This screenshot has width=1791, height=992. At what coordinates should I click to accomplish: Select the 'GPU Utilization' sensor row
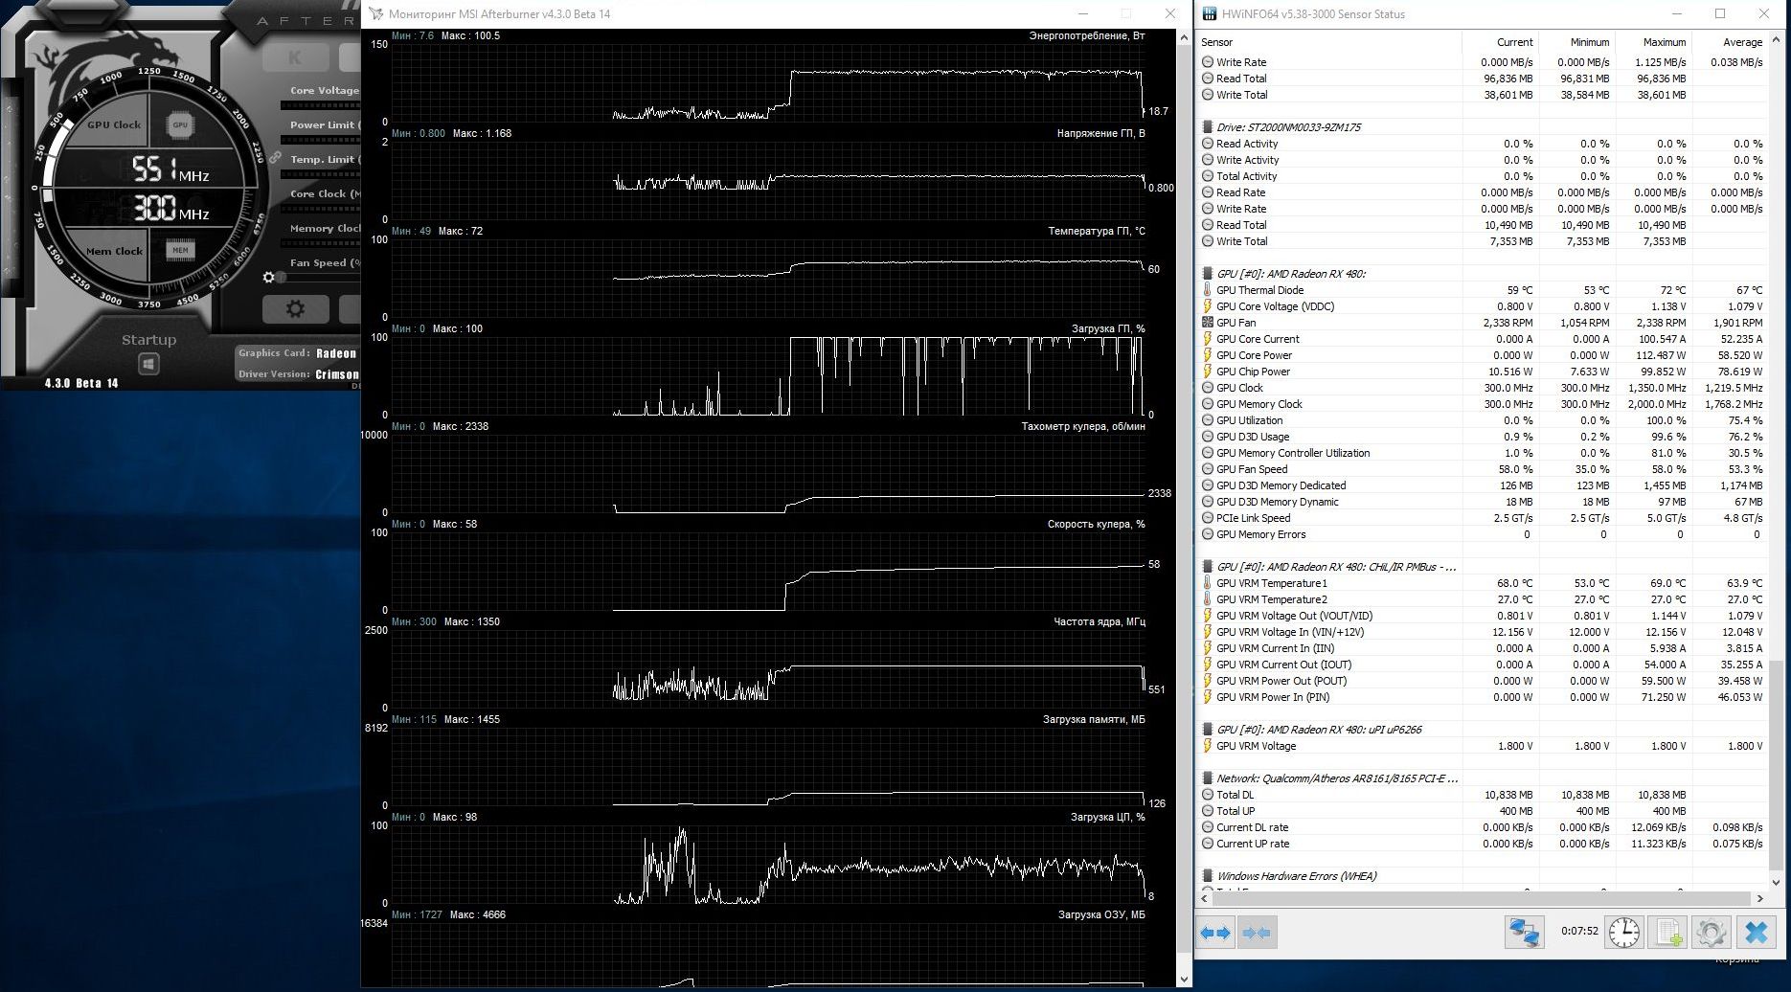[1481, 420]
